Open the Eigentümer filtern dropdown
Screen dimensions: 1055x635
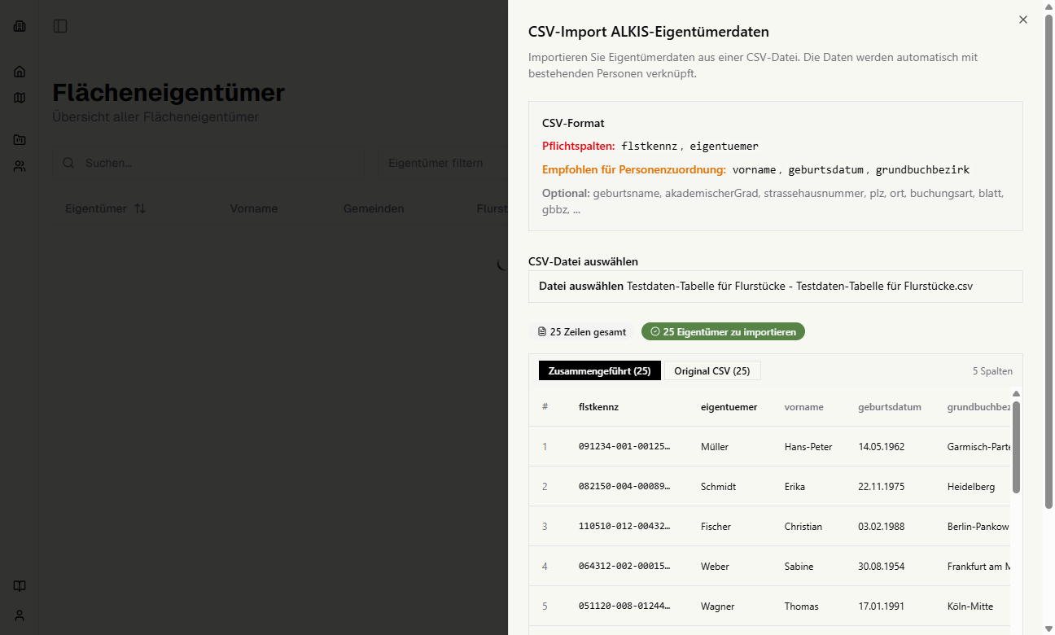click(x=443, y=163)
